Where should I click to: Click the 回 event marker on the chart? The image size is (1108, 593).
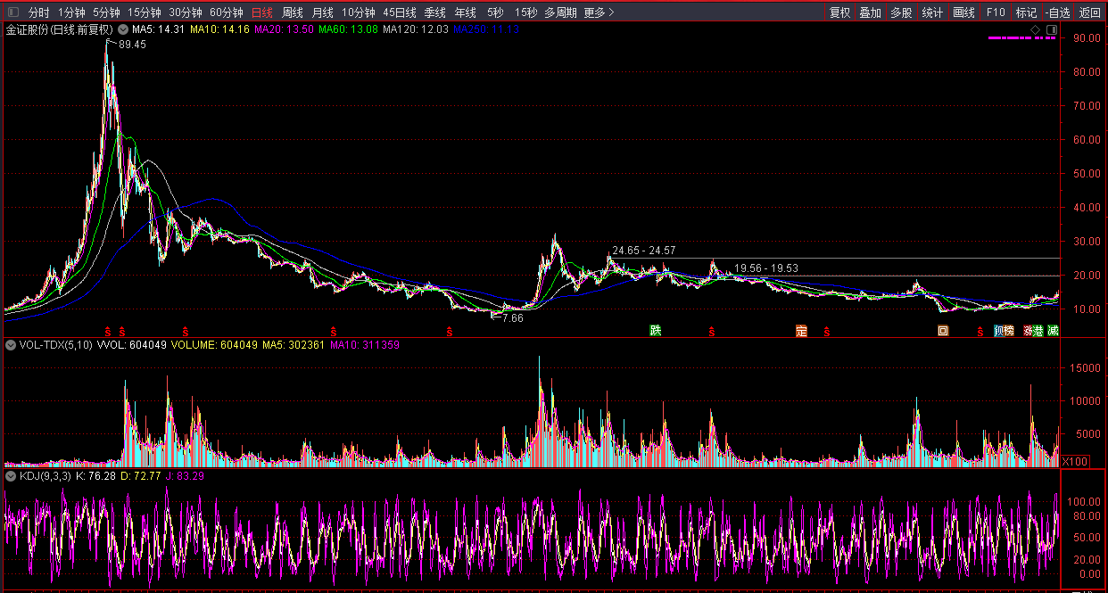click(x=943, y=331)
